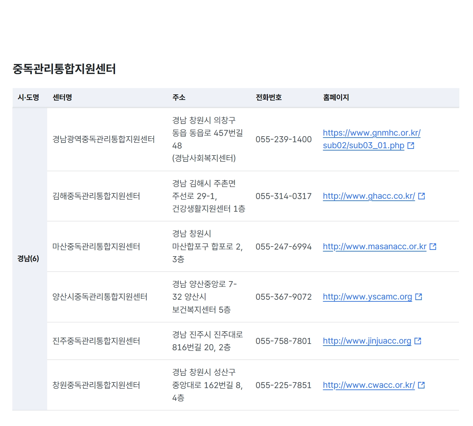Click the phone number 055-225-7851
The image size is (473, 426).
click(283, 385)
